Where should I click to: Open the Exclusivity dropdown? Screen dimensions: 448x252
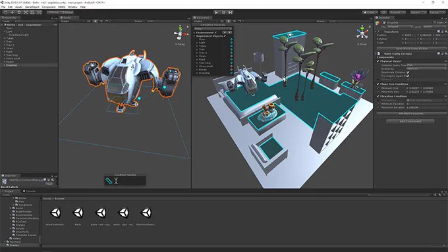coord(426,69)
